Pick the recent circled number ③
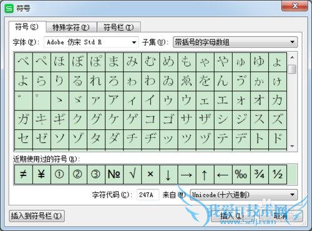Image resolution: width=312 pixels, height=231 pixels. click(96, 174)
